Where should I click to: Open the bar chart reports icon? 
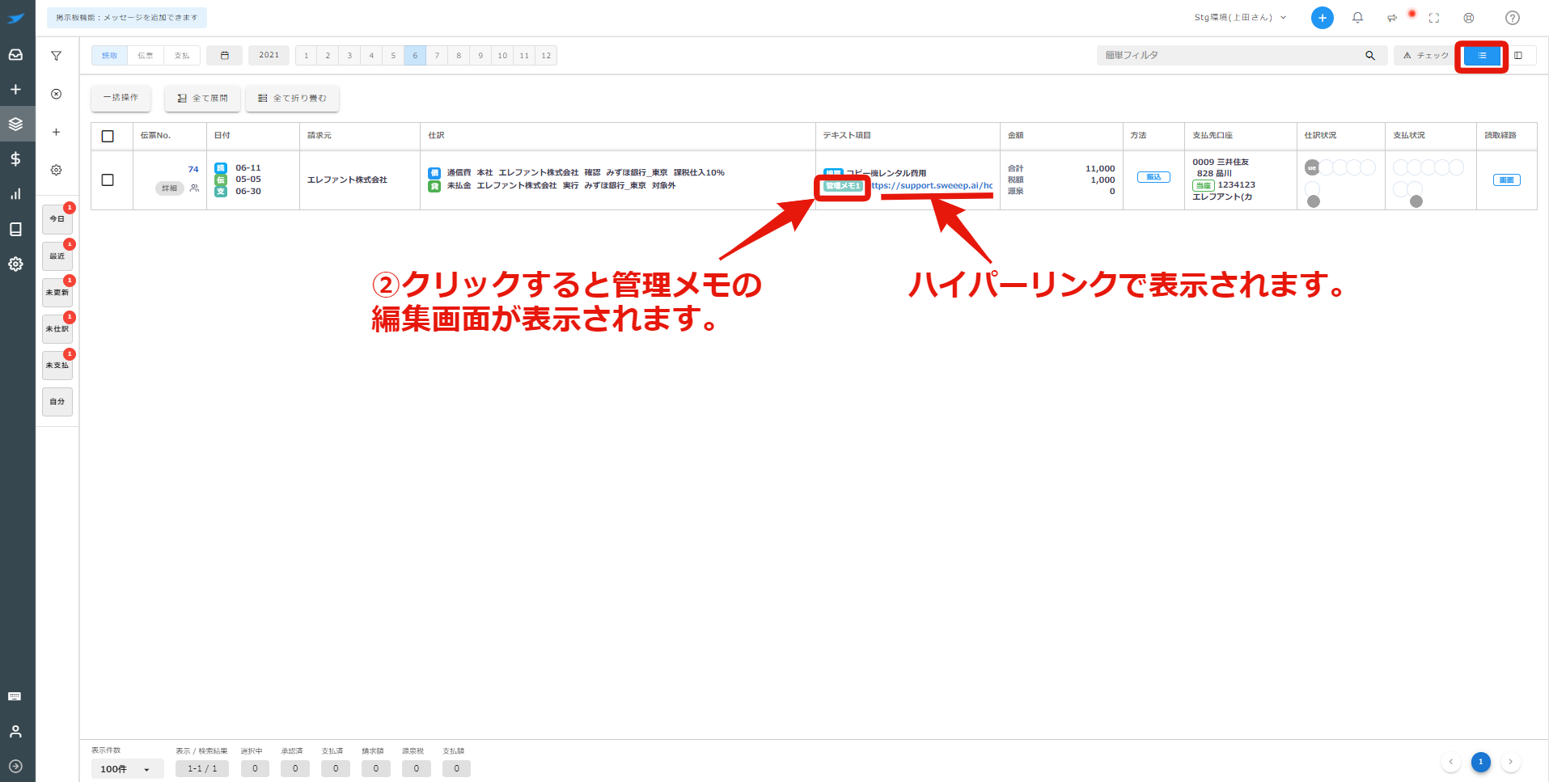tap(15, 194)
